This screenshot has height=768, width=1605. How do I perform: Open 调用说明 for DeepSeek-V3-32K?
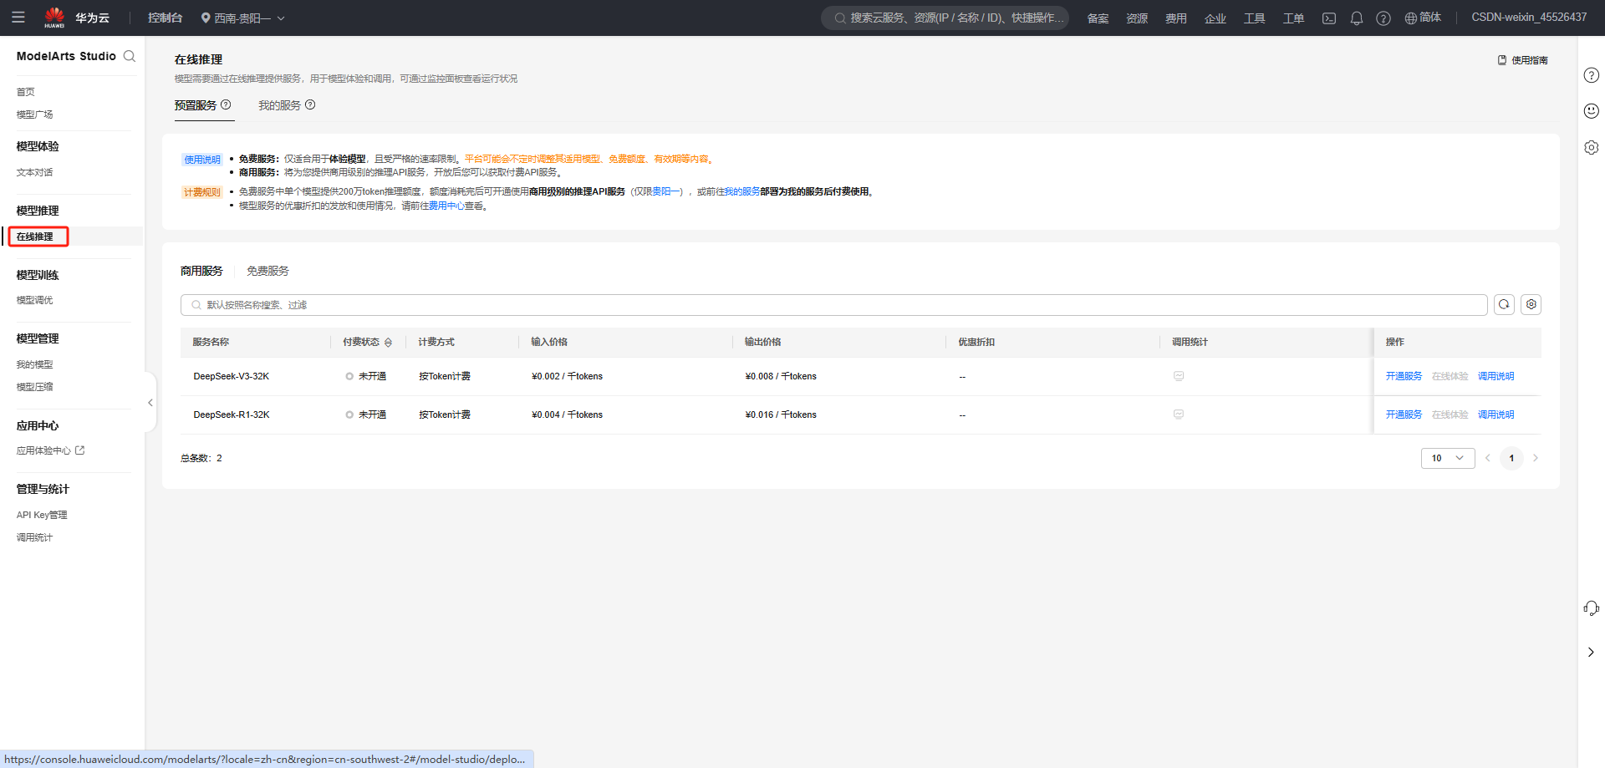tap(1495, 376)
